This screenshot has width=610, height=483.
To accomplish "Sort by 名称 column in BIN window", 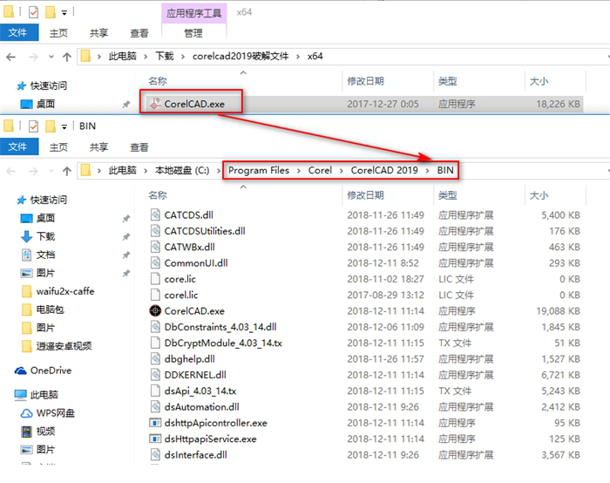I will pos(157,195).
